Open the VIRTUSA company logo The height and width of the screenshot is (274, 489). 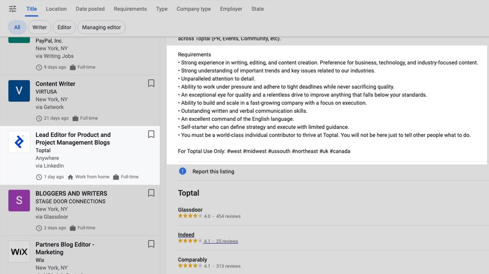pyautogui.click(x=19, y=91)
